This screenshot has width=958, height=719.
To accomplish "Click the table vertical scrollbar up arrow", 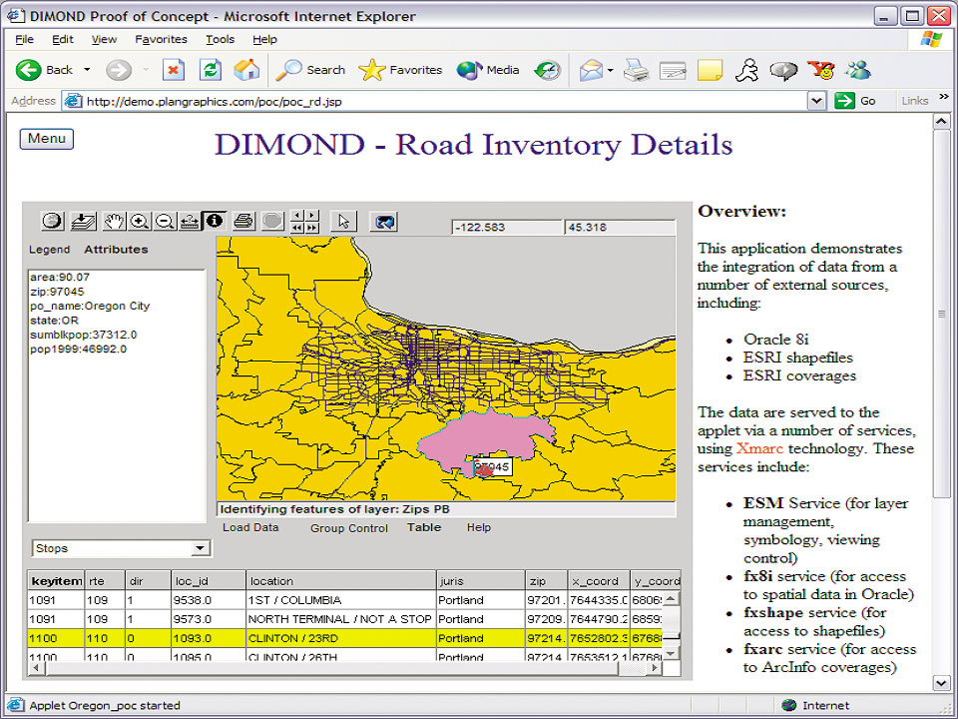I will coord(671,598).
